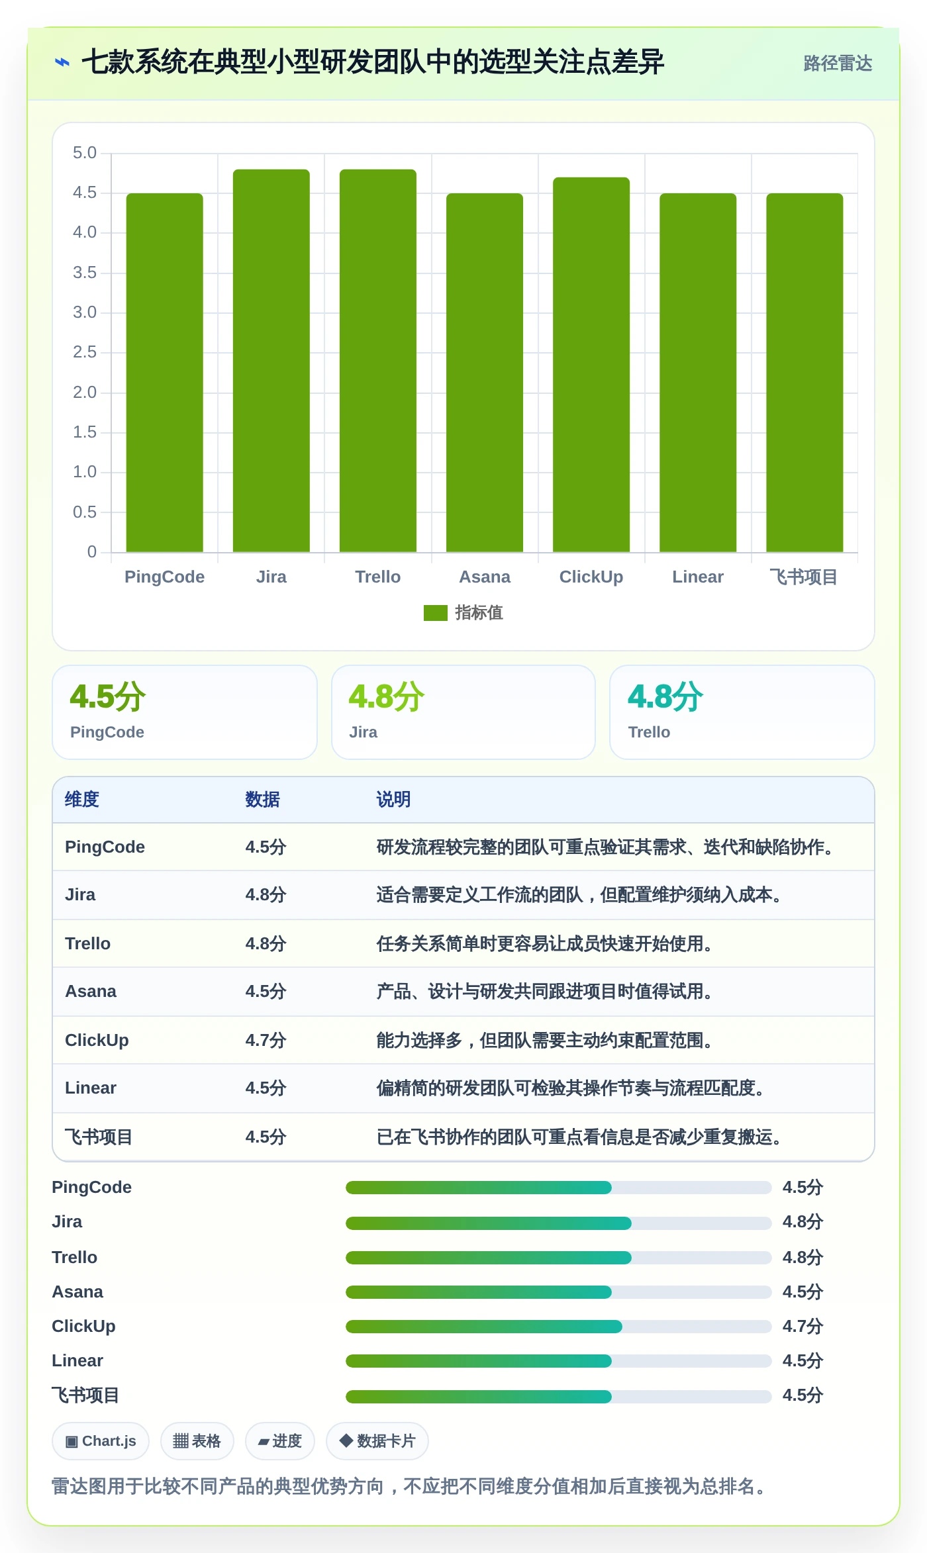Image resolution: width=927 pixels, height=1553 pixels.
Task: Toggle the 指标值 legend color swatch
Action: coord(435,613)
